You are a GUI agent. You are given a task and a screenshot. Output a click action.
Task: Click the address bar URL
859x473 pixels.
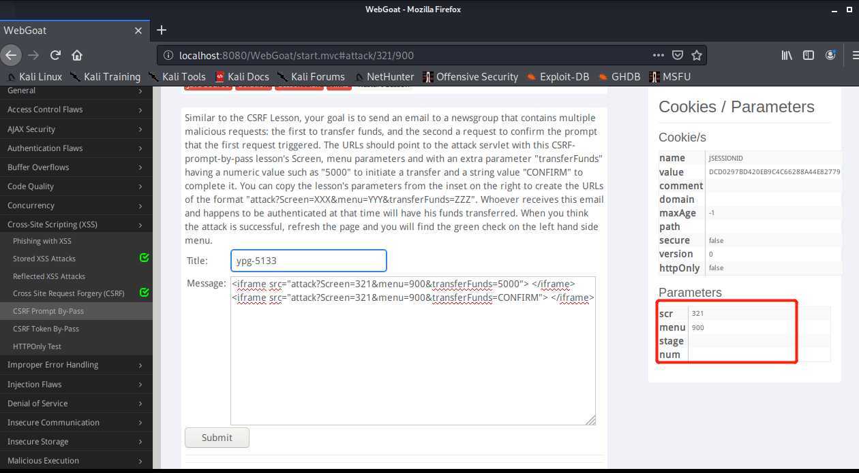click(297, 56)
